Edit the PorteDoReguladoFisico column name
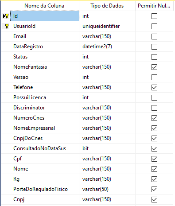Viewport: 175px width, 206px height. pos(45,189)
